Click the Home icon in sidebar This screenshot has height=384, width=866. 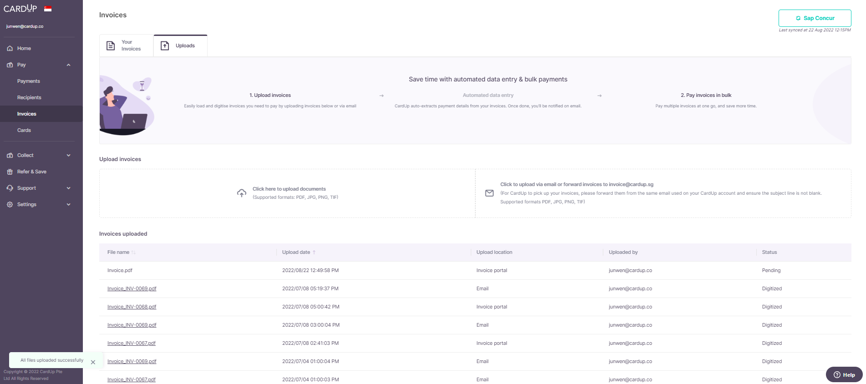click(x=10, y=48)
